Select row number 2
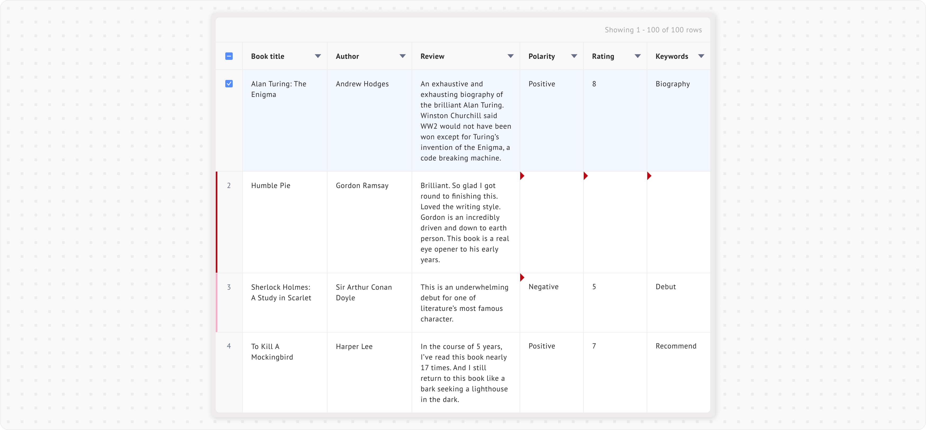 click(229, 186)
